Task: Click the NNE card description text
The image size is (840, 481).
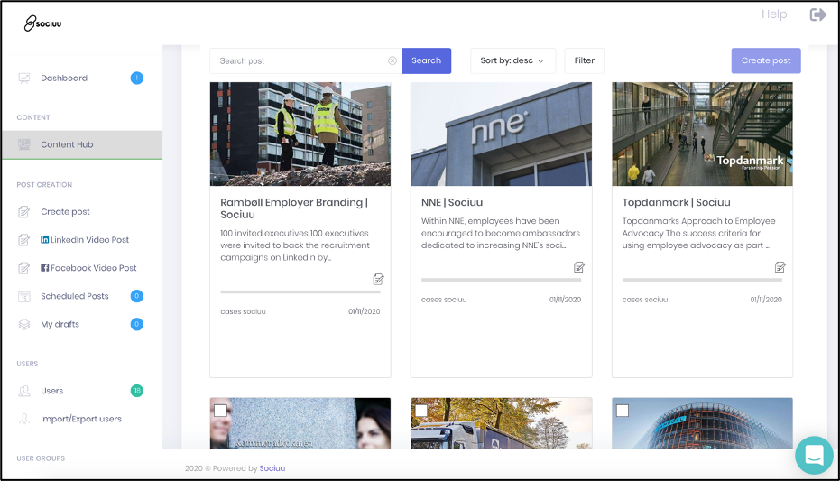Action: [x=501, y=233]
